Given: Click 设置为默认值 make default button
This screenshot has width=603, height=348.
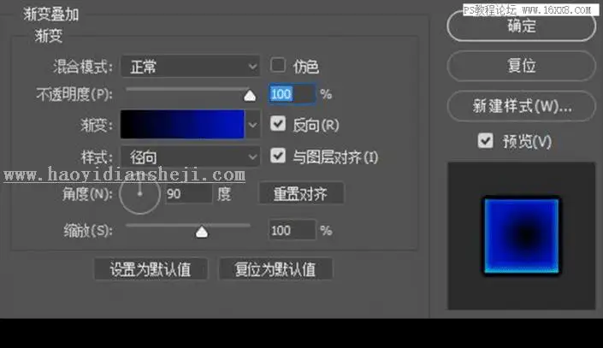Looking at the screenshot, I should 151,268.
